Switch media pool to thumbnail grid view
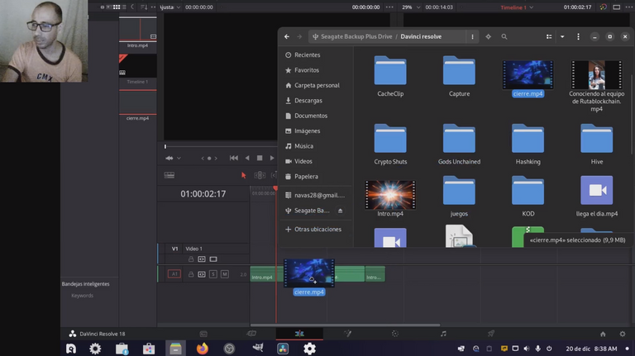 tap(117, 7)
